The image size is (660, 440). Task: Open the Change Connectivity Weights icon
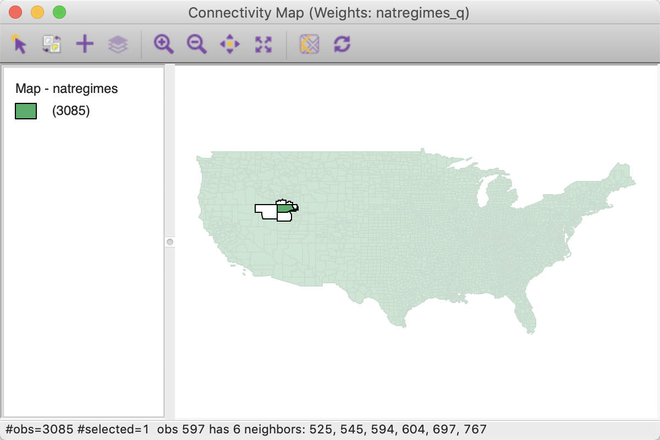(309, 43)
